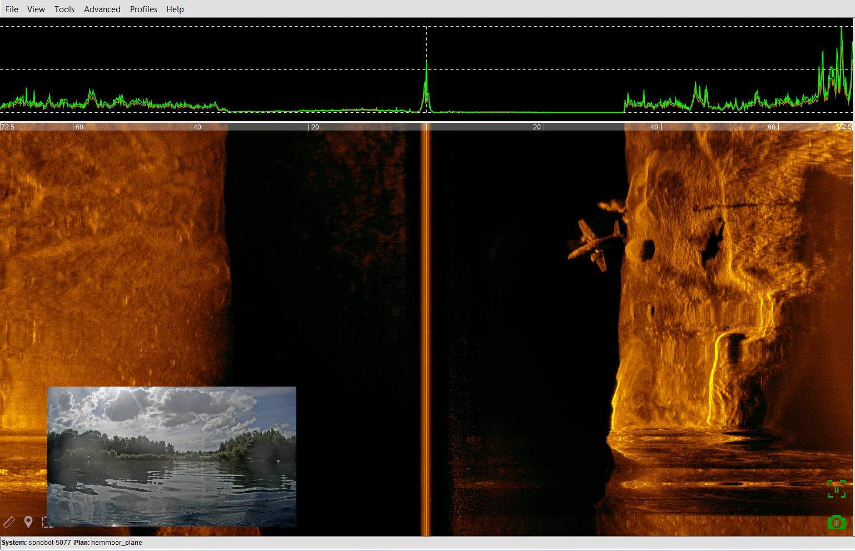
Task: Open the Profiles menu
Action: (x=143, y=9)
